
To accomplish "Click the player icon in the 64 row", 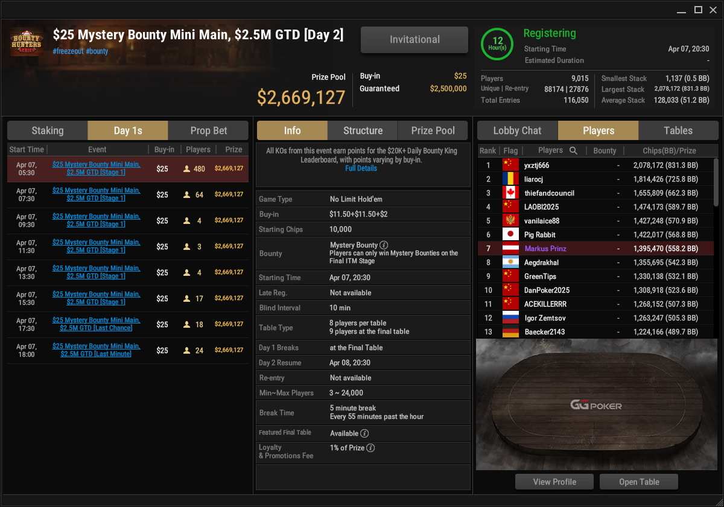I will click(x=187, y=195).
